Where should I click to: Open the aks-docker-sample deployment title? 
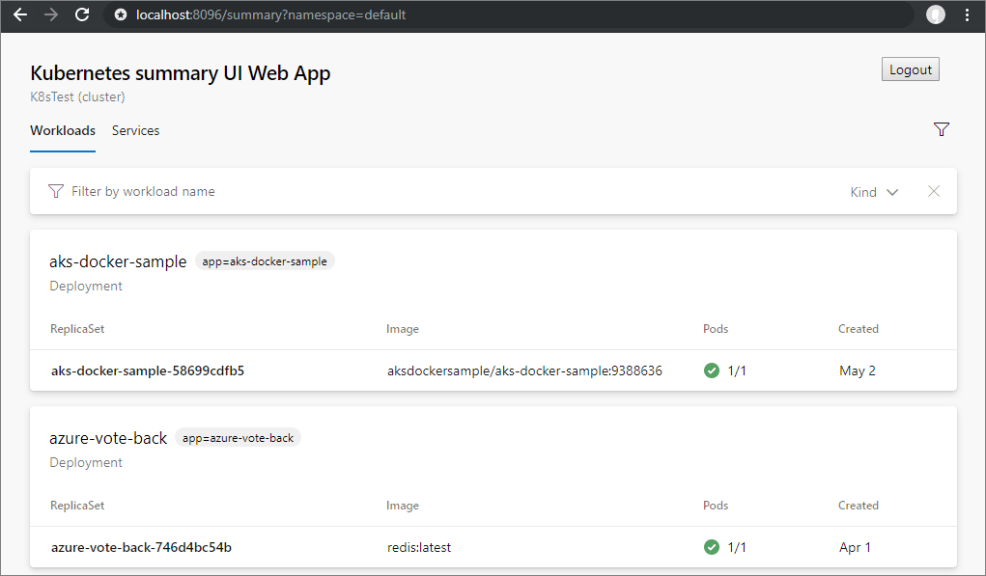tap(118, 261)
